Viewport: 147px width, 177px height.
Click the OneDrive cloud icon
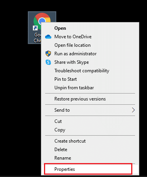(x=48, y=37)
